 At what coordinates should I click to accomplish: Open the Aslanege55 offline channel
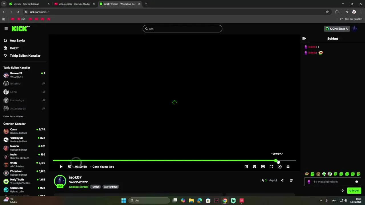(x=24, y=108)
